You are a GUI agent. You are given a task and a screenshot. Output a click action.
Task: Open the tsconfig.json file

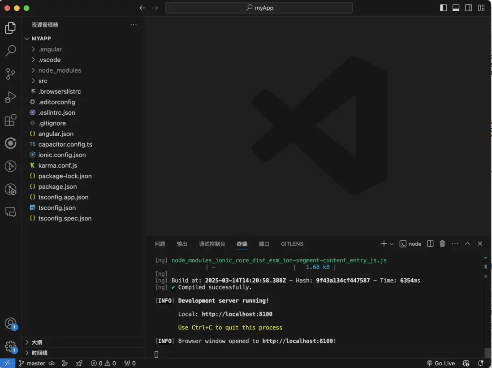click(84, 208)
